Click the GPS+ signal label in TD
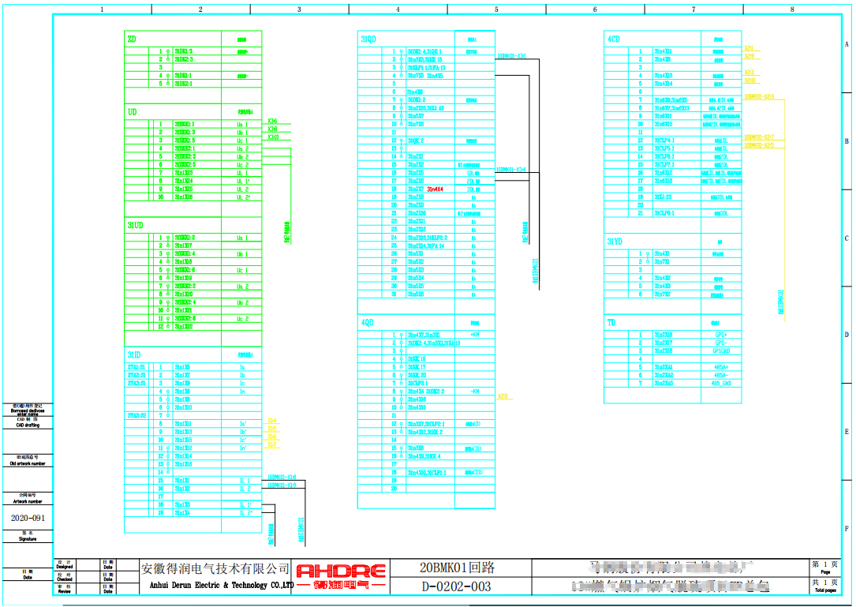The height and width of the screenshot is (607, 856). pyautogui.click(x=719, y=335)
